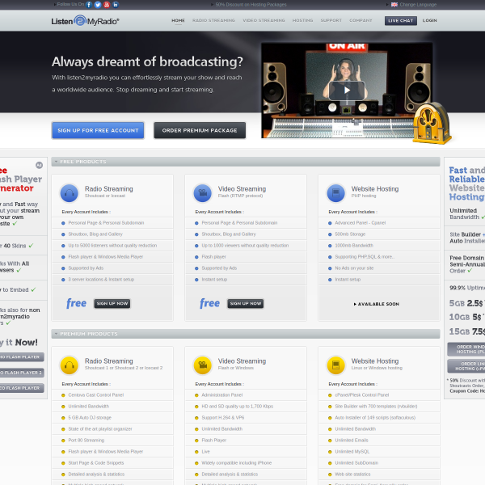485x485 pixels.
Task: Click the Flash Player 2 sidebar button
Action: 20,373
